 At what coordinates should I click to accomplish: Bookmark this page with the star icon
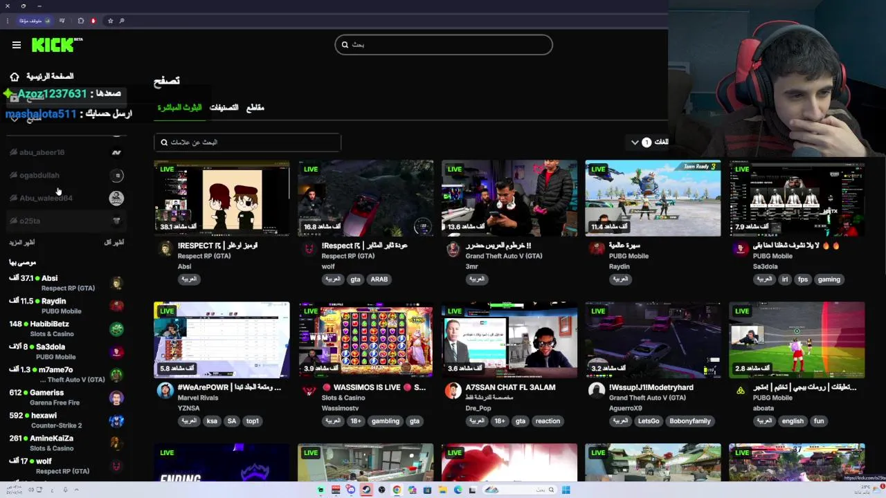110,21
